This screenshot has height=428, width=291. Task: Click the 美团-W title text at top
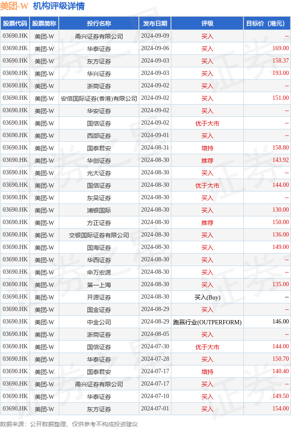coord(14,6)
